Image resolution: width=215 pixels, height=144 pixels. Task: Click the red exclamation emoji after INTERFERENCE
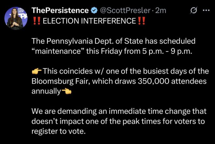(141, 21)
